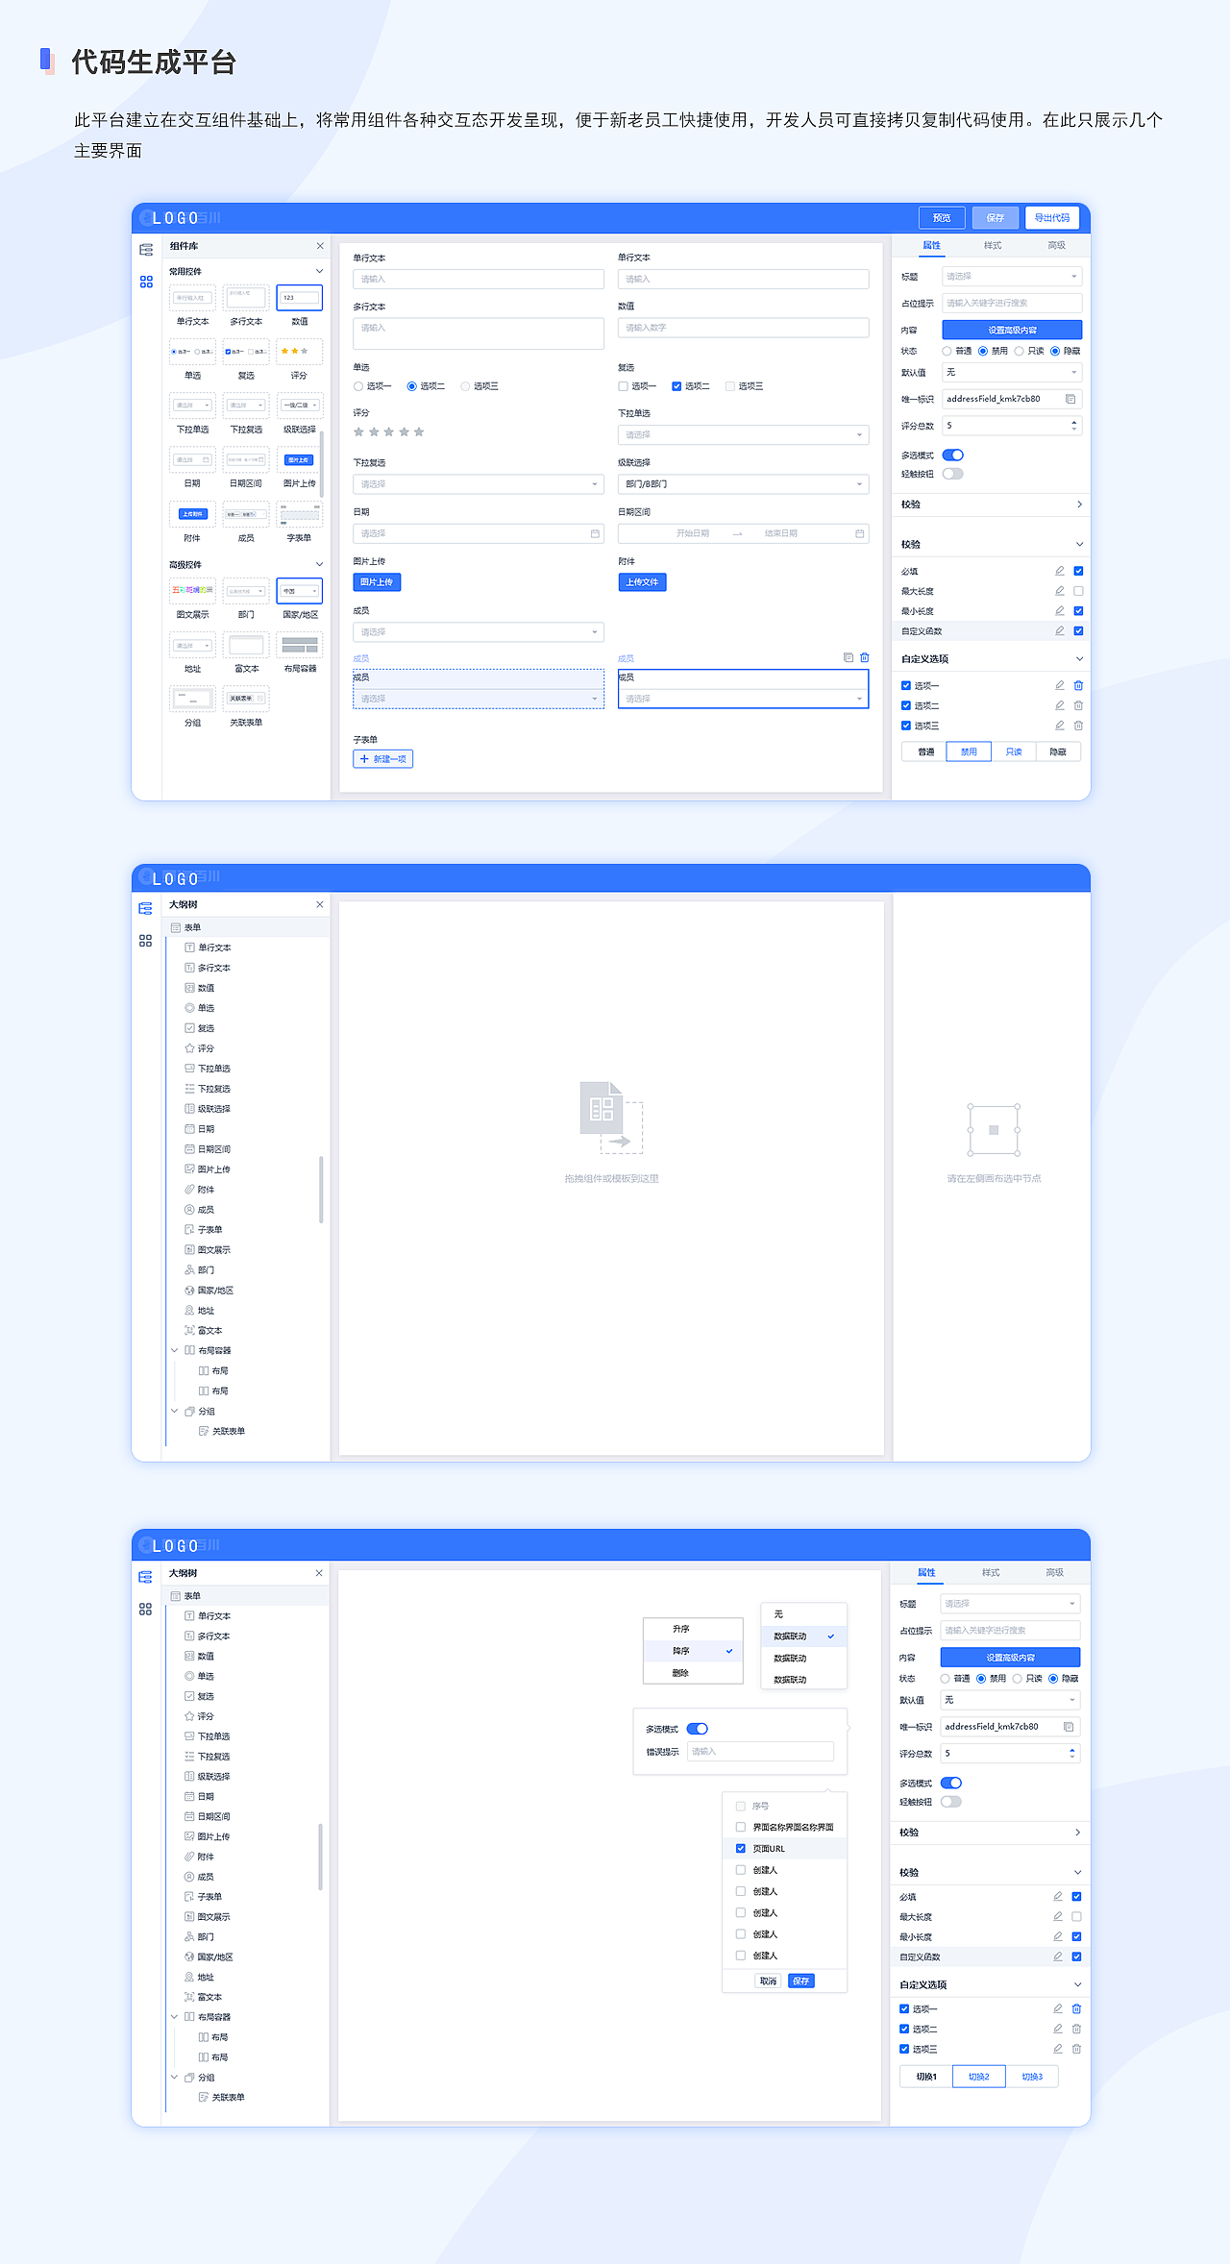Image resolution: width=1230 pixels, height=2264 pixels.
Task: Click outline tree icon in middle window sidebar
Action: pyautogui.click(x=145, y=908)
